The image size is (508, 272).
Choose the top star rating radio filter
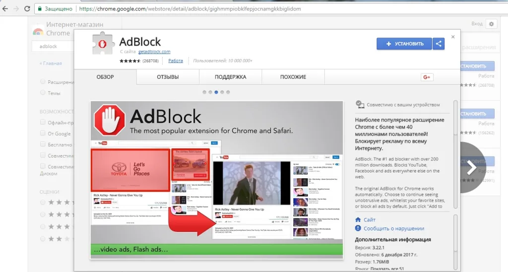(x=43, y=202)
